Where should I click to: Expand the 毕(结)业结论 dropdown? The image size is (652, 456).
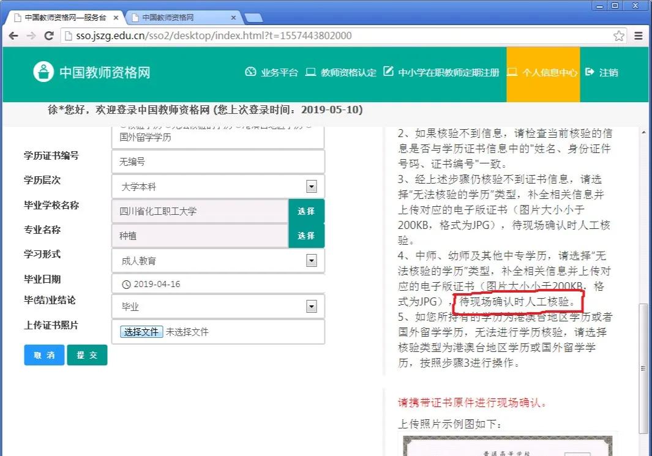tap(312, 306)
